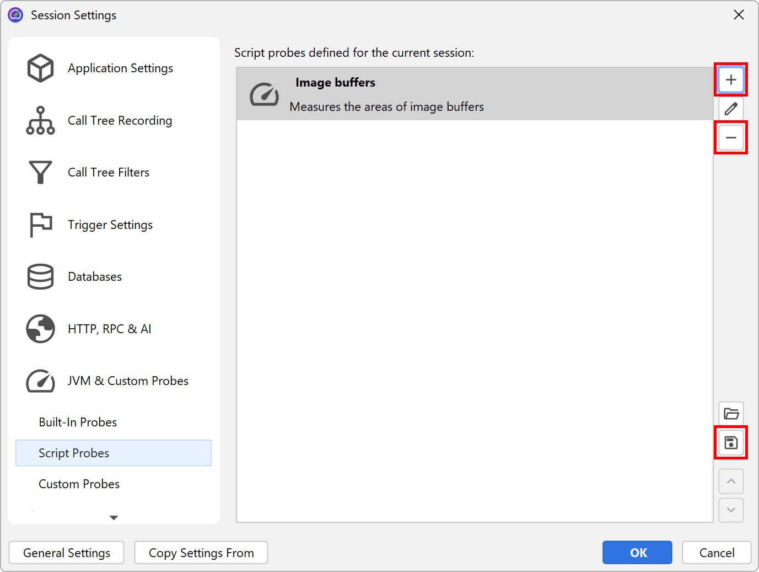Move the probe up with the up chevron
Image resolution: width=759 pixels, height=572 pixels.
(731, 482)
